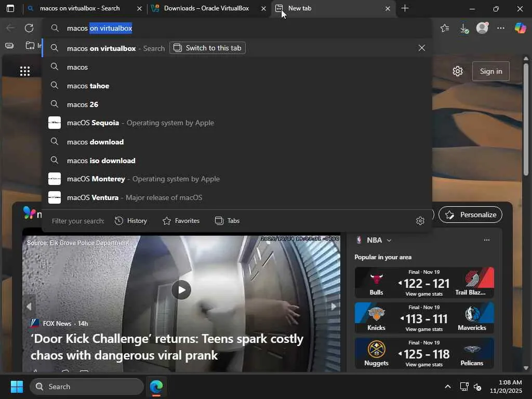Screen dimensions: 532x399
Task: Switch to 'macos on virtualbox - Search' tab
Action: [x=79, y=8]
